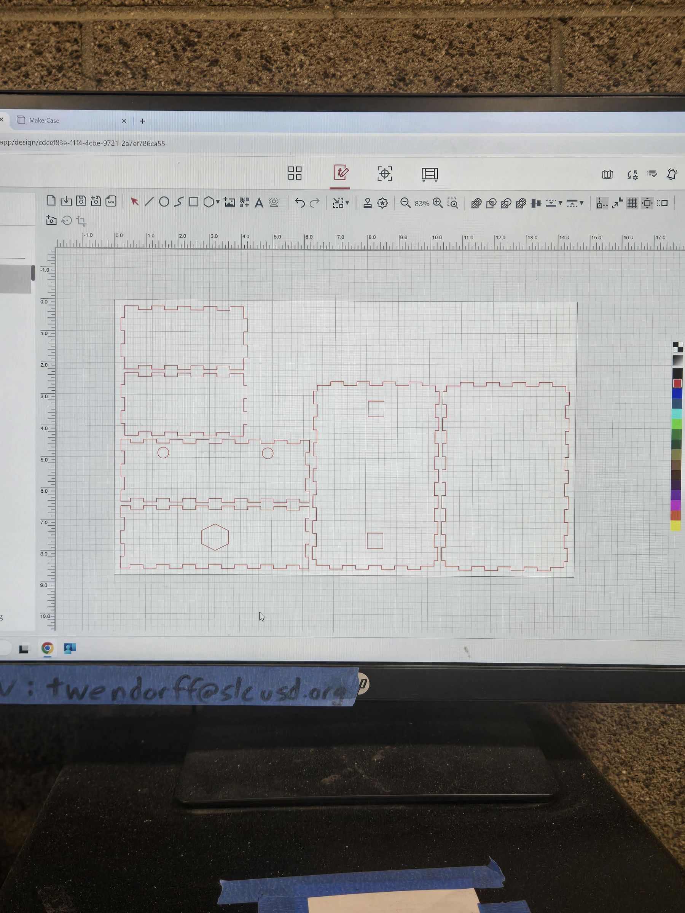
Task: Click the fourth boolean shape icon
Action: point(521,204)
